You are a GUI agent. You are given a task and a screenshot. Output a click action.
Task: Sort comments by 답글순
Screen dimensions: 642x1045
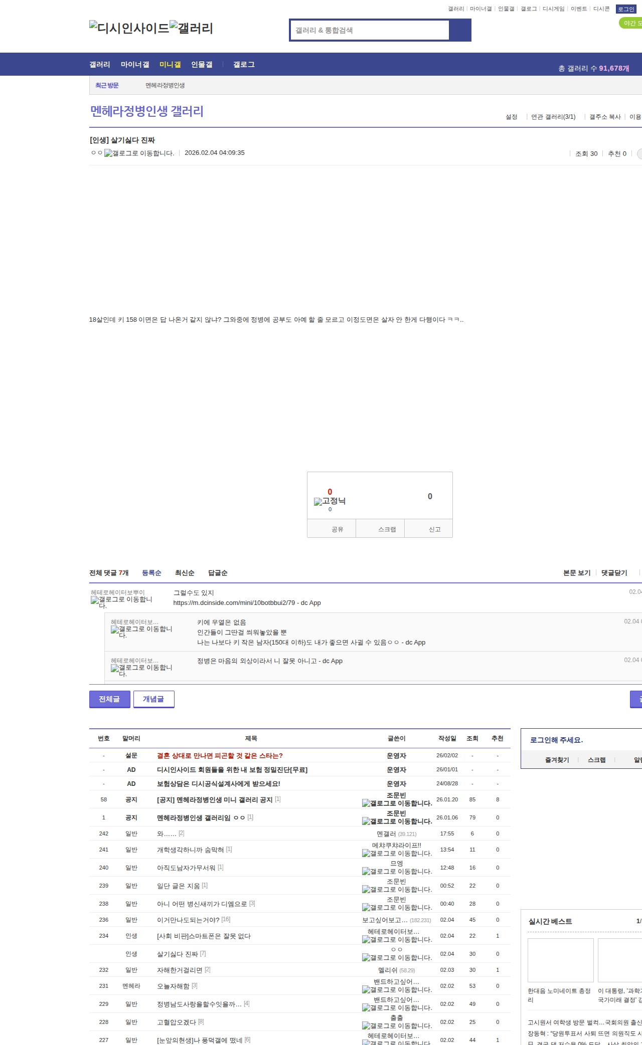[x=218, y=573]
